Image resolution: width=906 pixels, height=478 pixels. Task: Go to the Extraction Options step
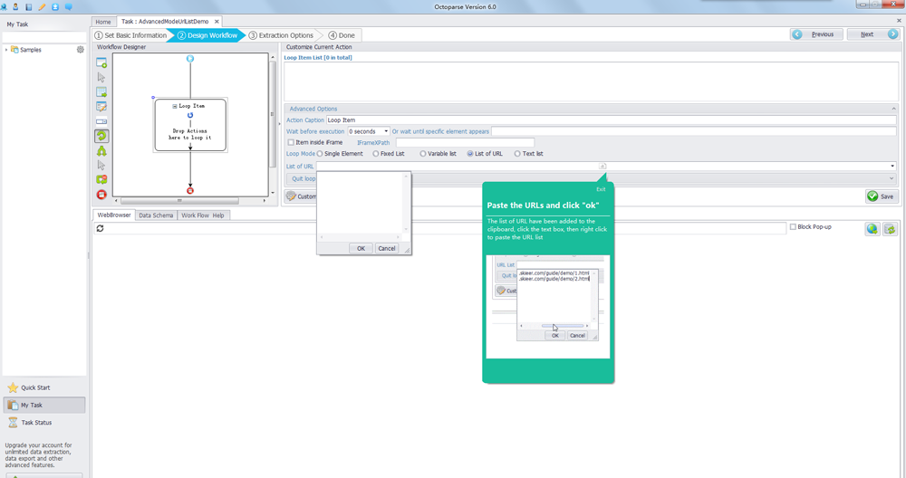(x=281, y=35)
